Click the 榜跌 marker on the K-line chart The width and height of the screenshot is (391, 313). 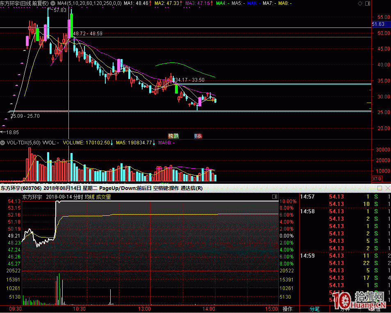pos(173,136)
